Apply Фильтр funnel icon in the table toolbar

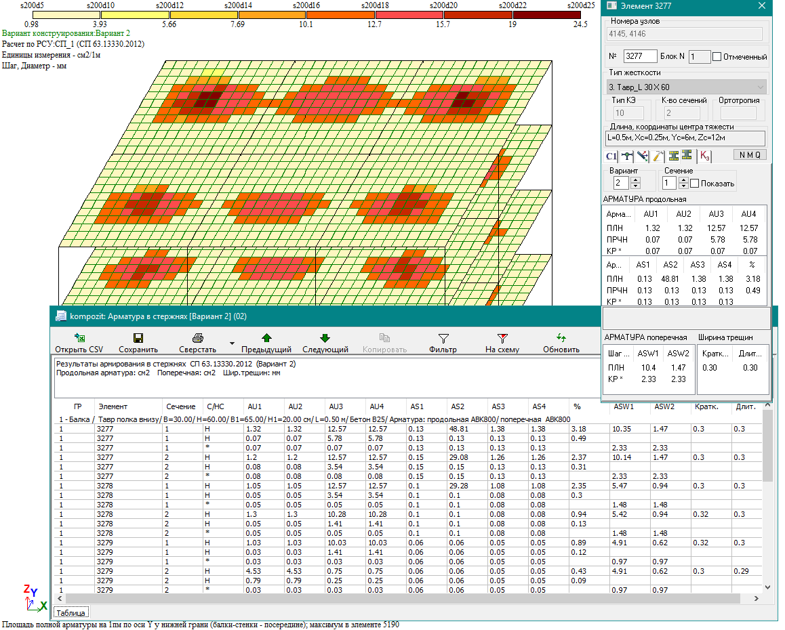(x=443, y=337)
